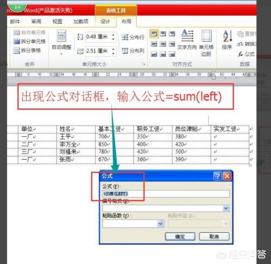271x264 pixels.
Task: Select the align center-middle icon
Action: pyautogui.click(x=163, y=44)
